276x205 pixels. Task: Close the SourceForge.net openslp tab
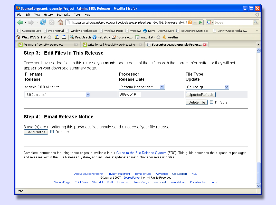click(205, 45)
